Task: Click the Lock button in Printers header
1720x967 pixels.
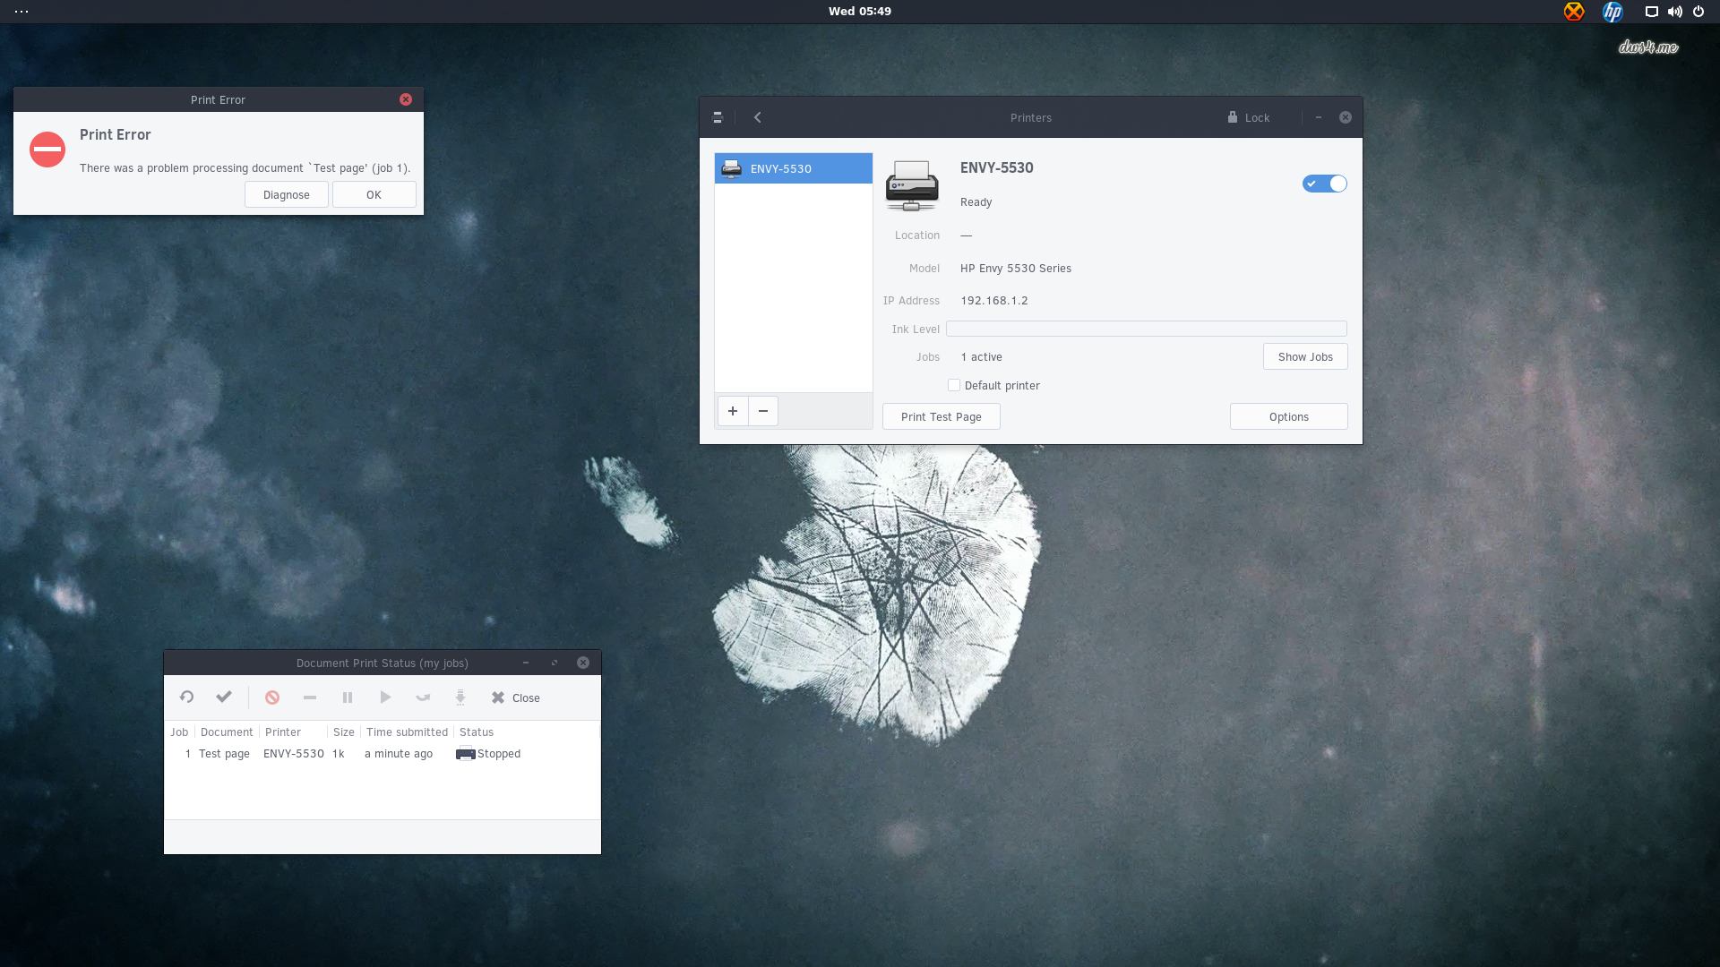Action: tap(1249, 117)
